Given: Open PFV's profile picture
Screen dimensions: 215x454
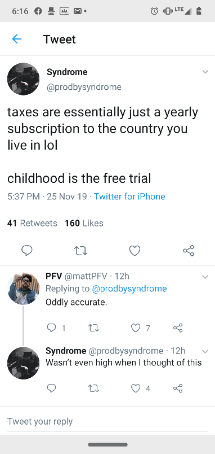Looking at the screenshot, I should click(23, 289).
